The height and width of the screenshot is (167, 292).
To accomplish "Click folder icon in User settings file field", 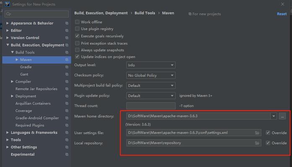I will coord(257,133).
